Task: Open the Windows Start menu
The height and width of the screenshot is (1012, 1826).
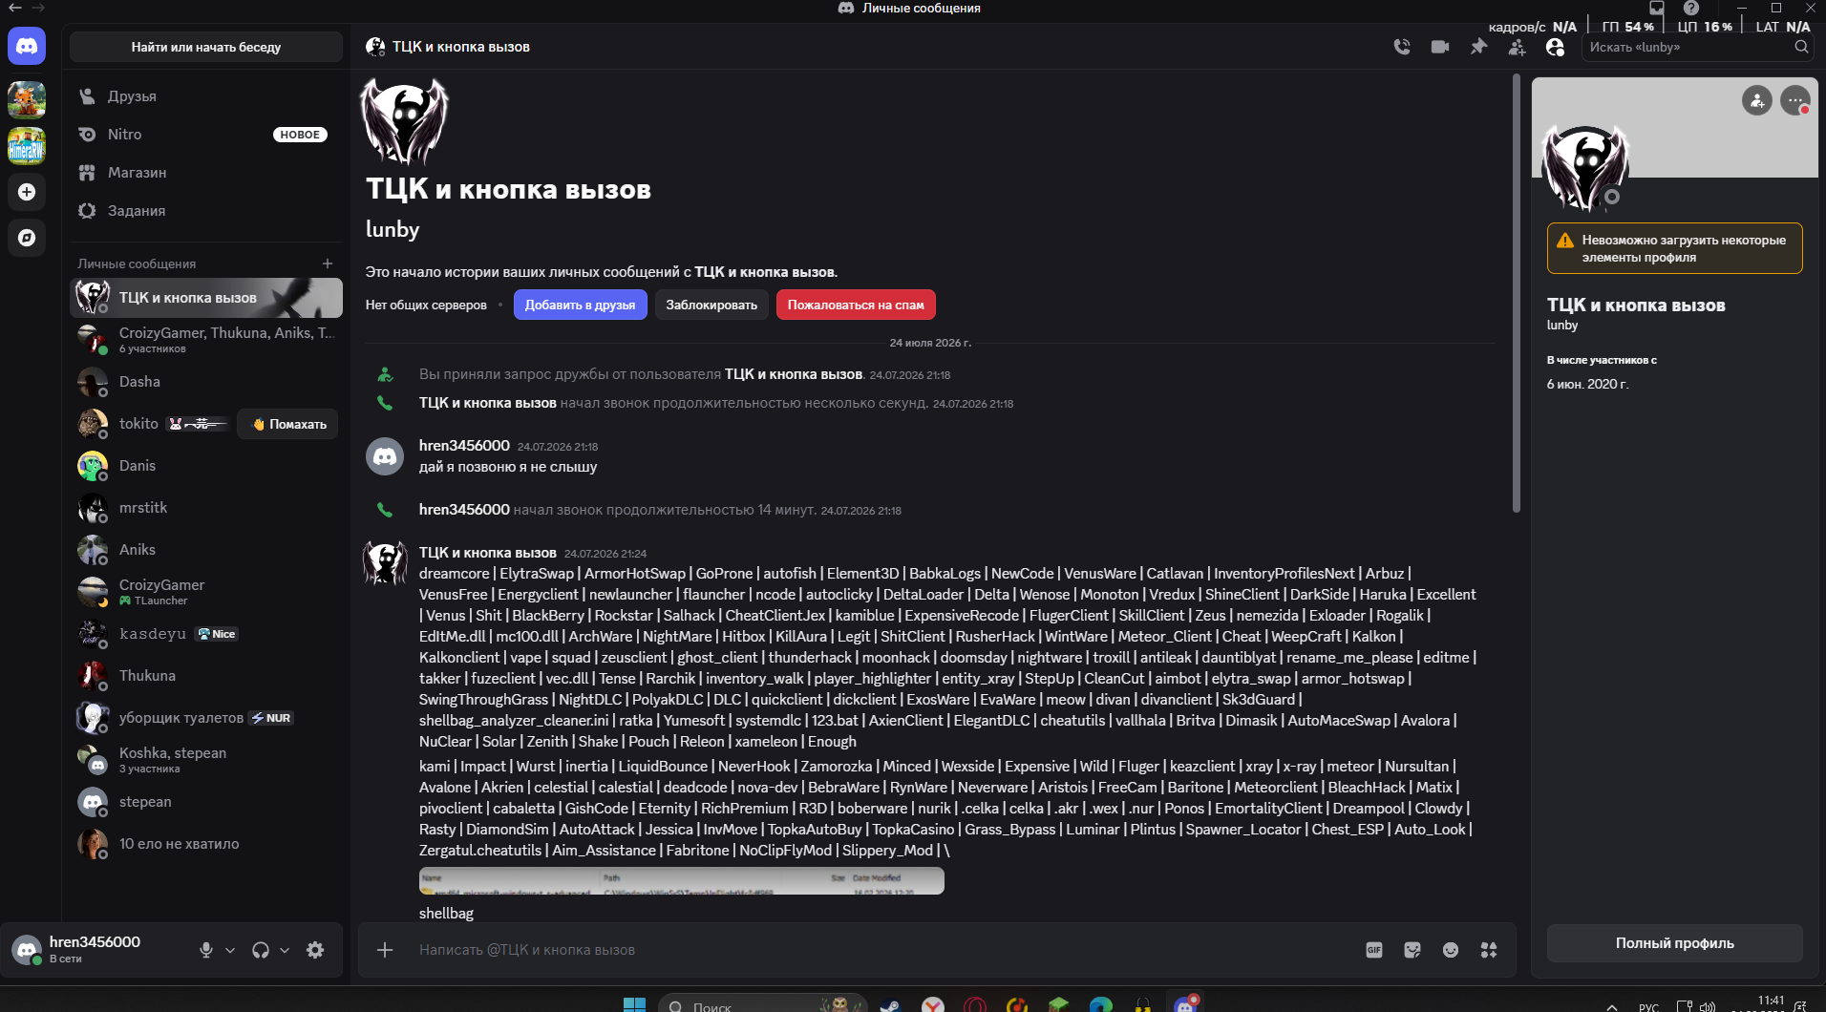Action: click(x=634, y=1004)
